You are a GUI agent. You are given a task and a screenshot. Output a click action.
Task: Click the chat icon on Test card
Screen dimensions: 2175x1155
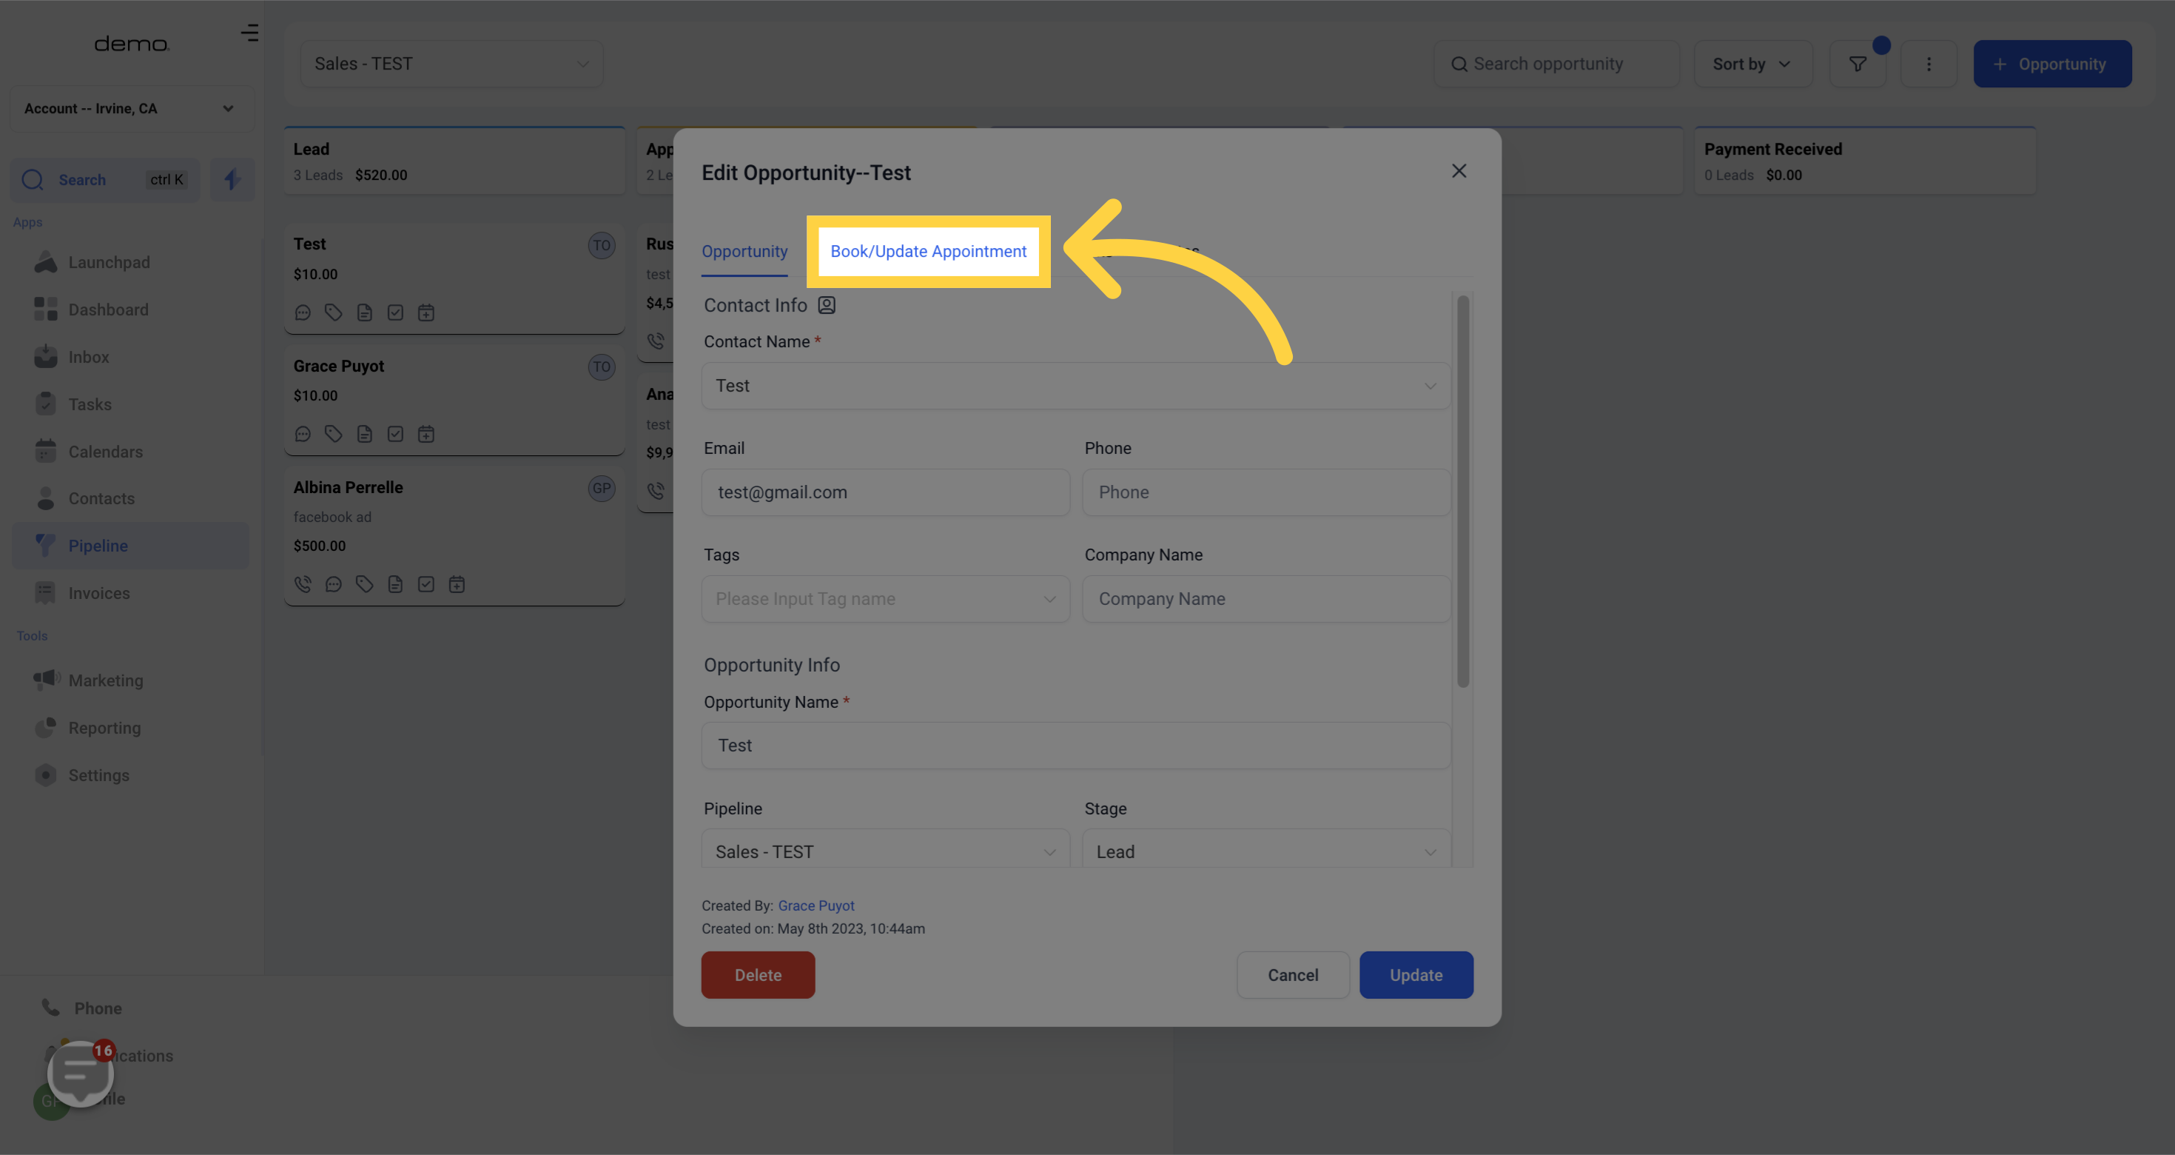[303, 312]
